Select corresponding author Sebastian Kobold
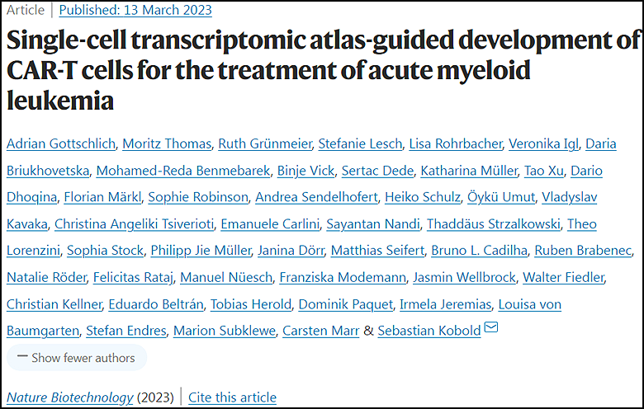Image resolution: width=644 pixels, height=409 pixels. (429, 331)
